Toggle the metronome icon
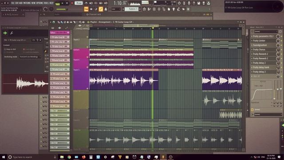The image size is (284, 160). [86, 3]
